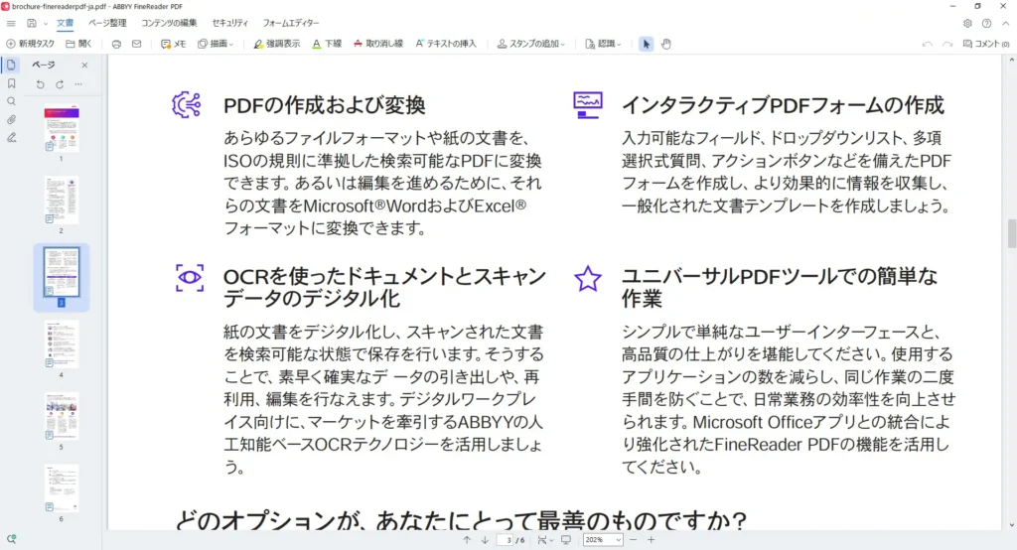Screen dimensions: 1017x550
Task: Undo the last action in toolbar
Action: tap(928, 44)
